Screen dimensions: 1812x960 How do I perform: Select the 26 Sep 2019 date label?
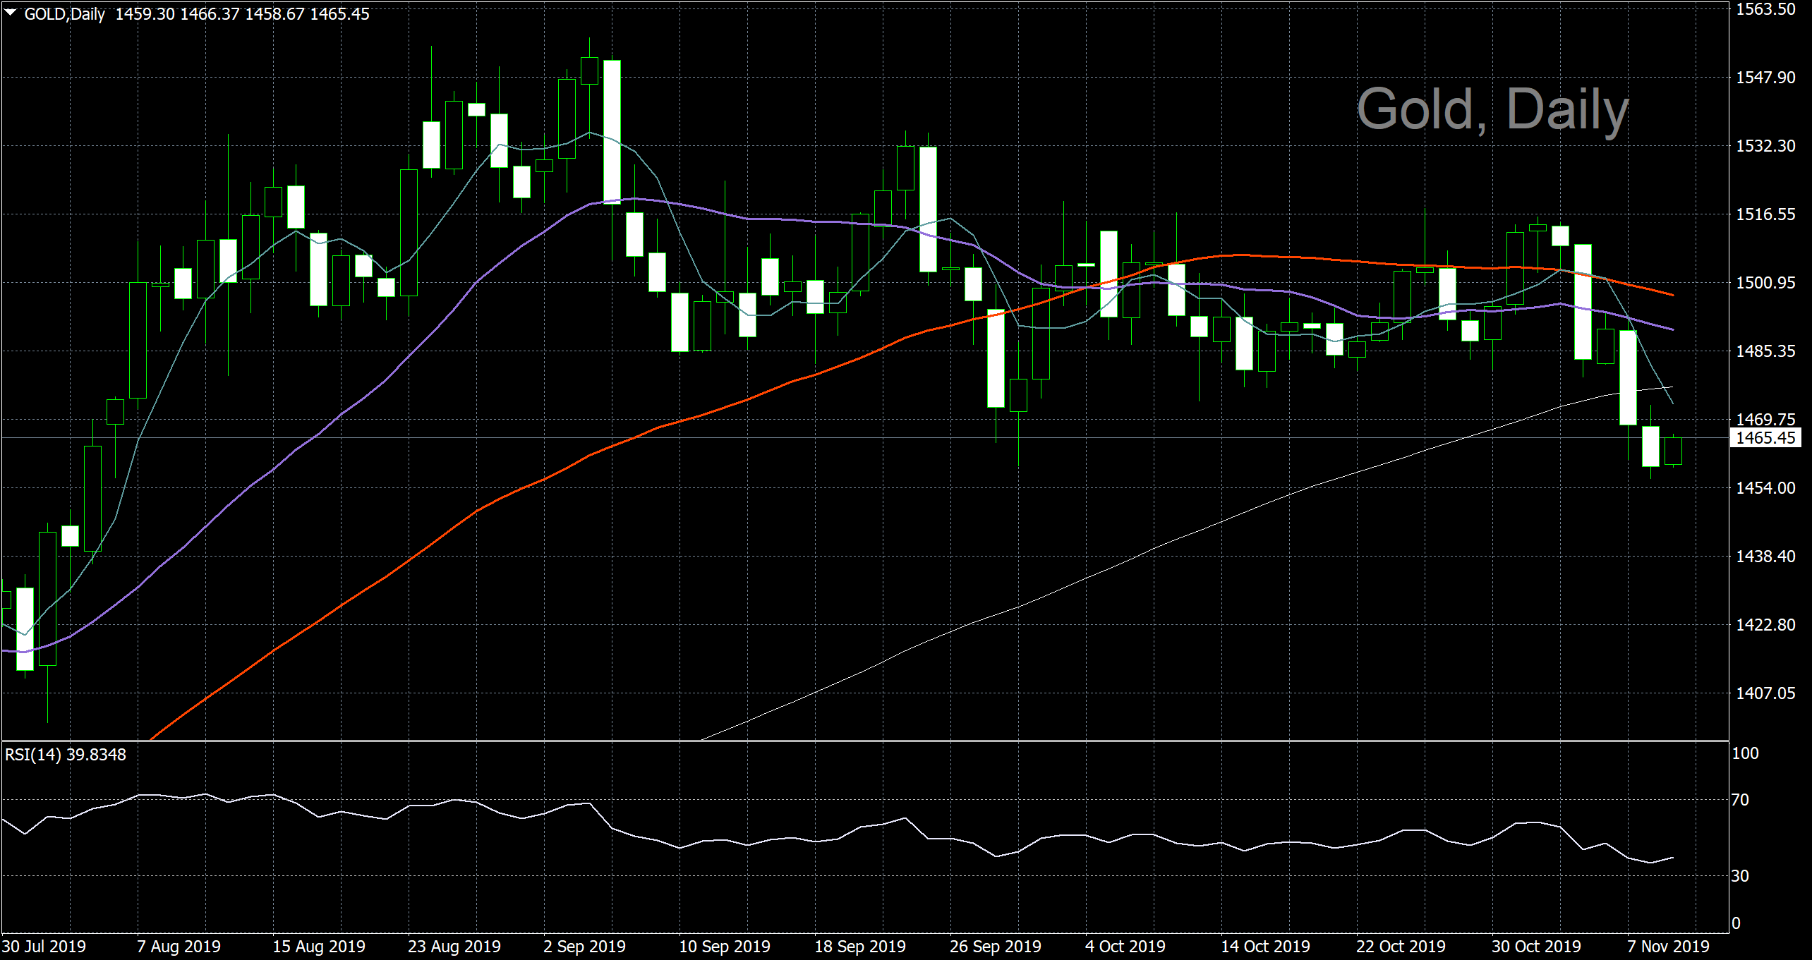pos(996,947)
